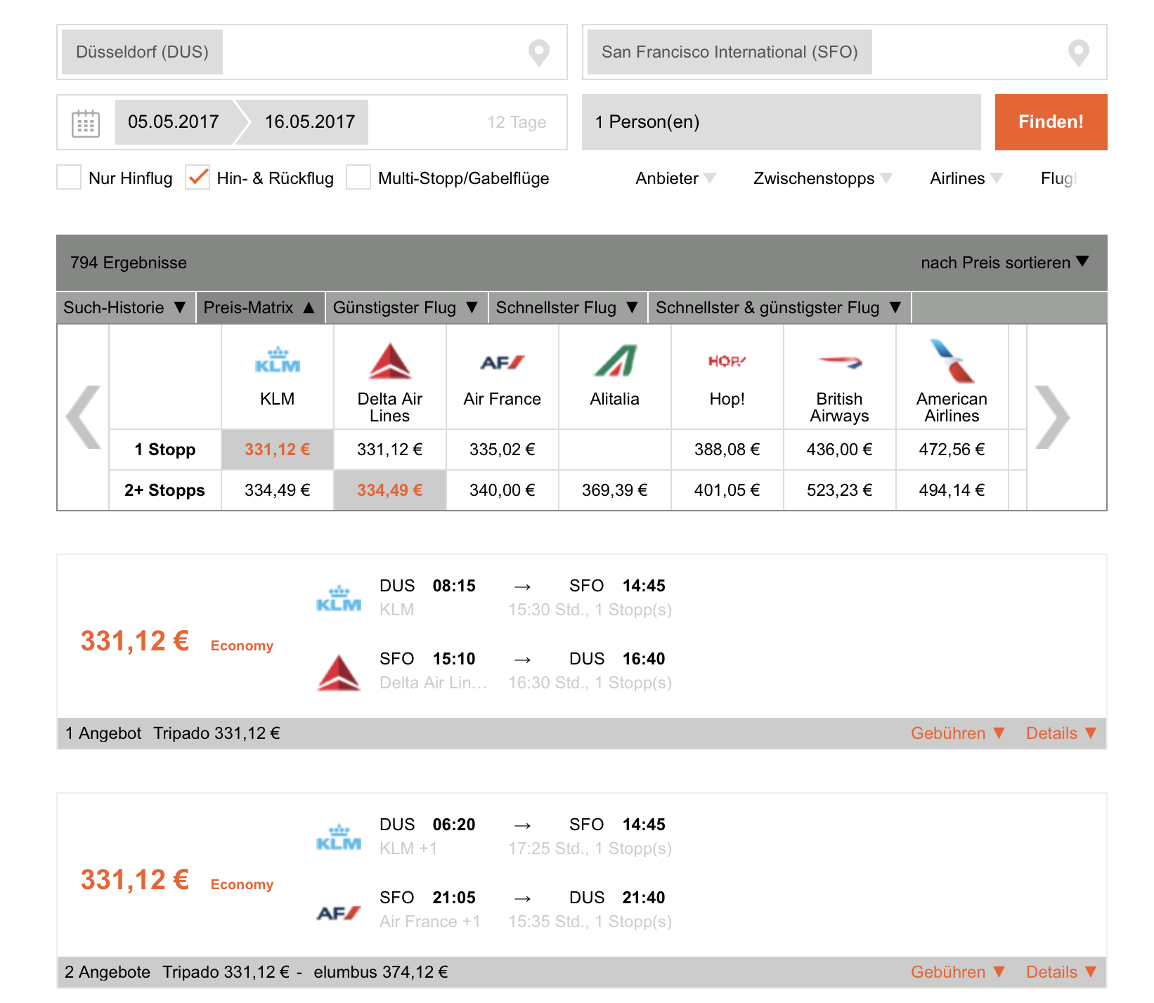The width and height of the screenshot is (1154, 1003).
Task: Open the calendar icon date picker
Action: click(86, 123)
